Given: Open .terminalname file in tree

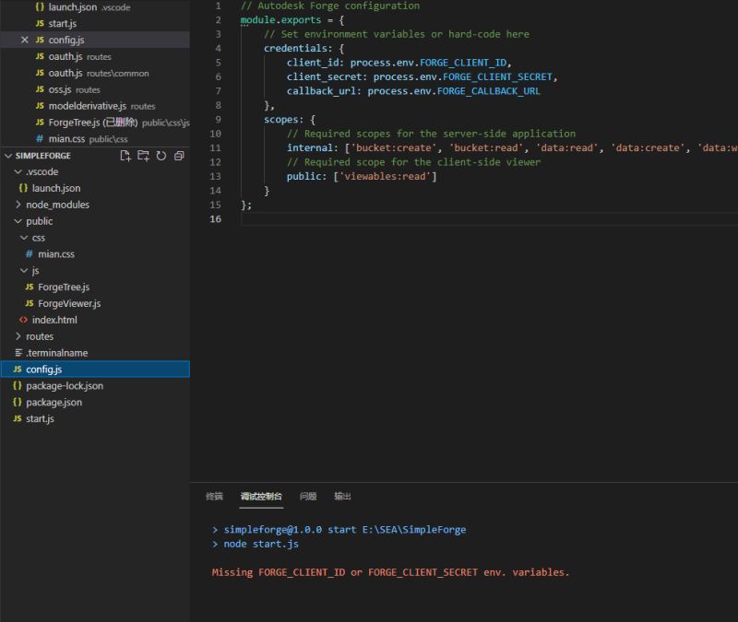Looking at the screenshot, I should pos(95,353).
